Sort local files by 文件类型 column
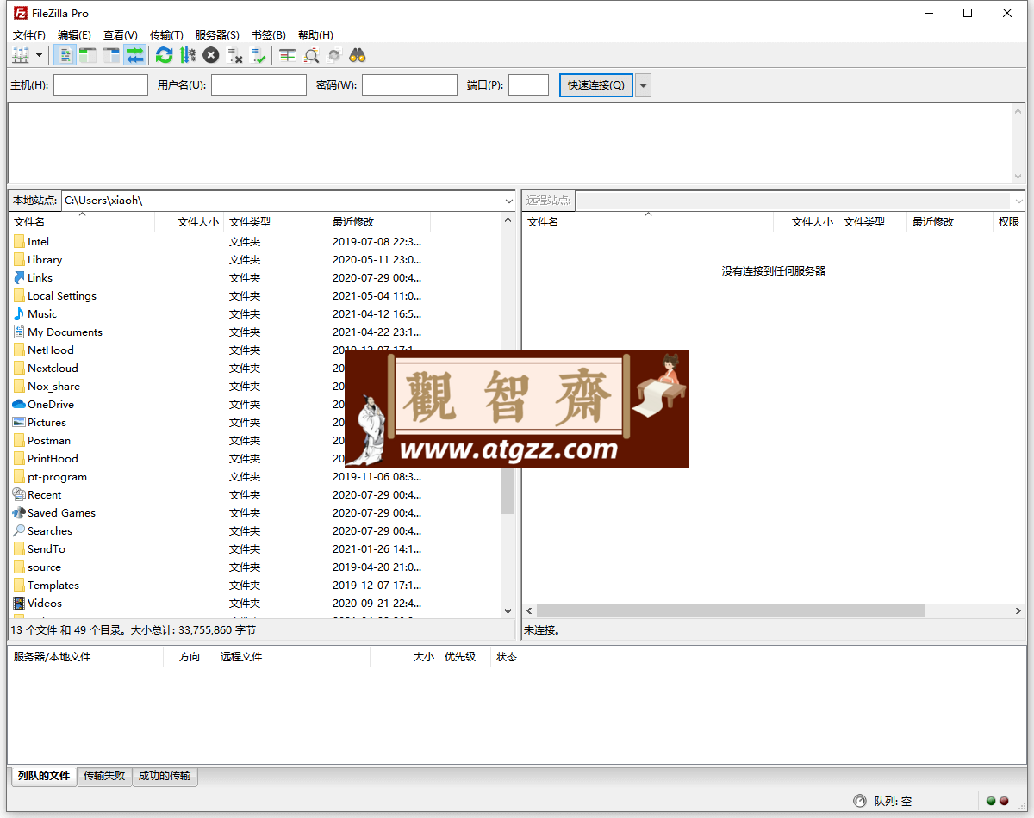Screen dimensions: 1034x818 276,221
